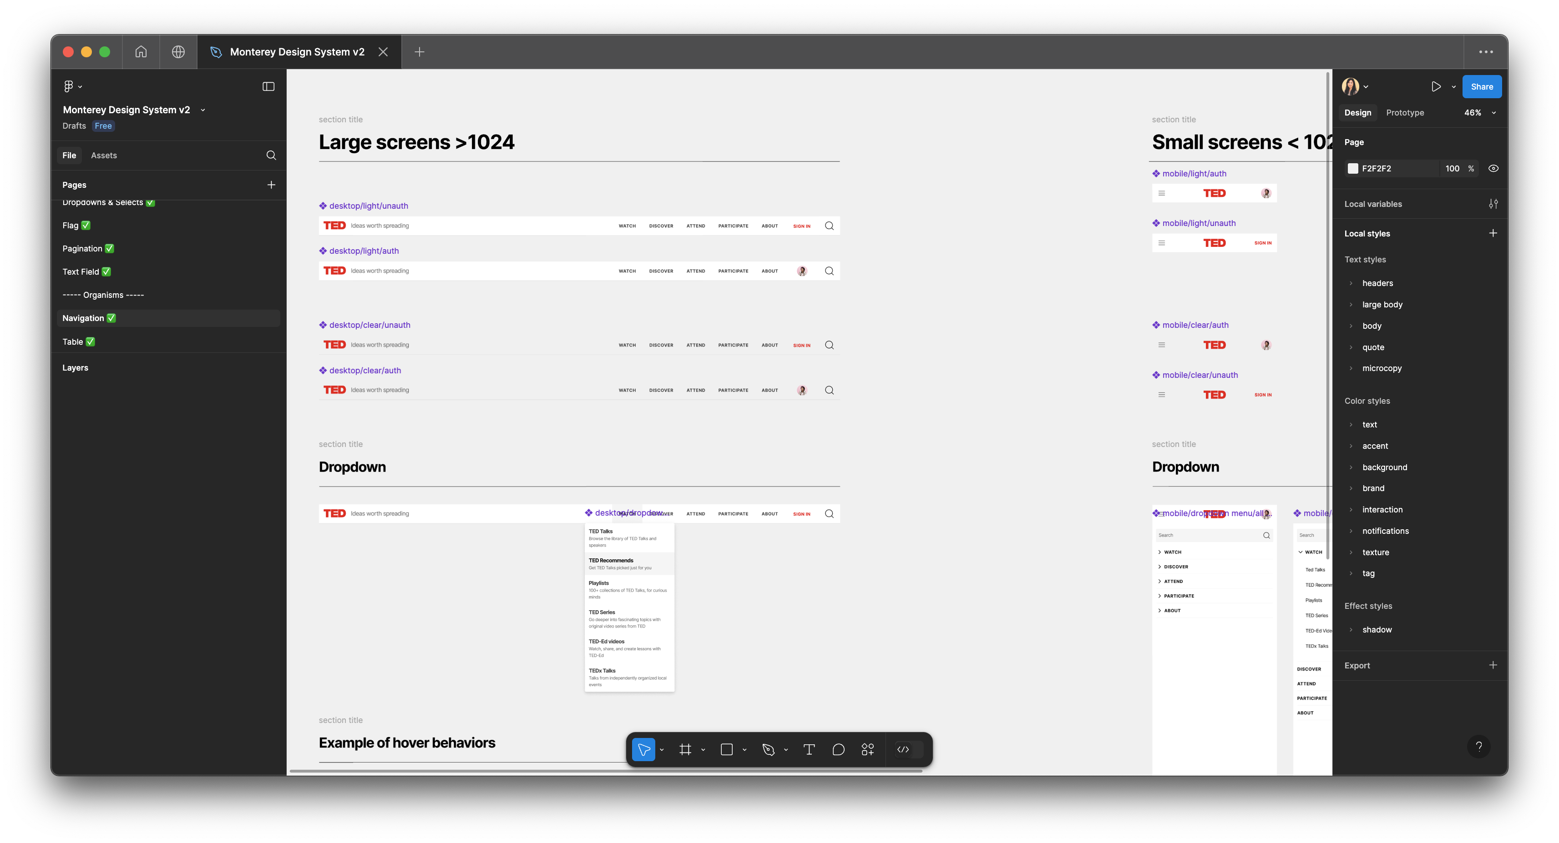
Task: Expand the brand color style group
Action: coord(1351,488)
